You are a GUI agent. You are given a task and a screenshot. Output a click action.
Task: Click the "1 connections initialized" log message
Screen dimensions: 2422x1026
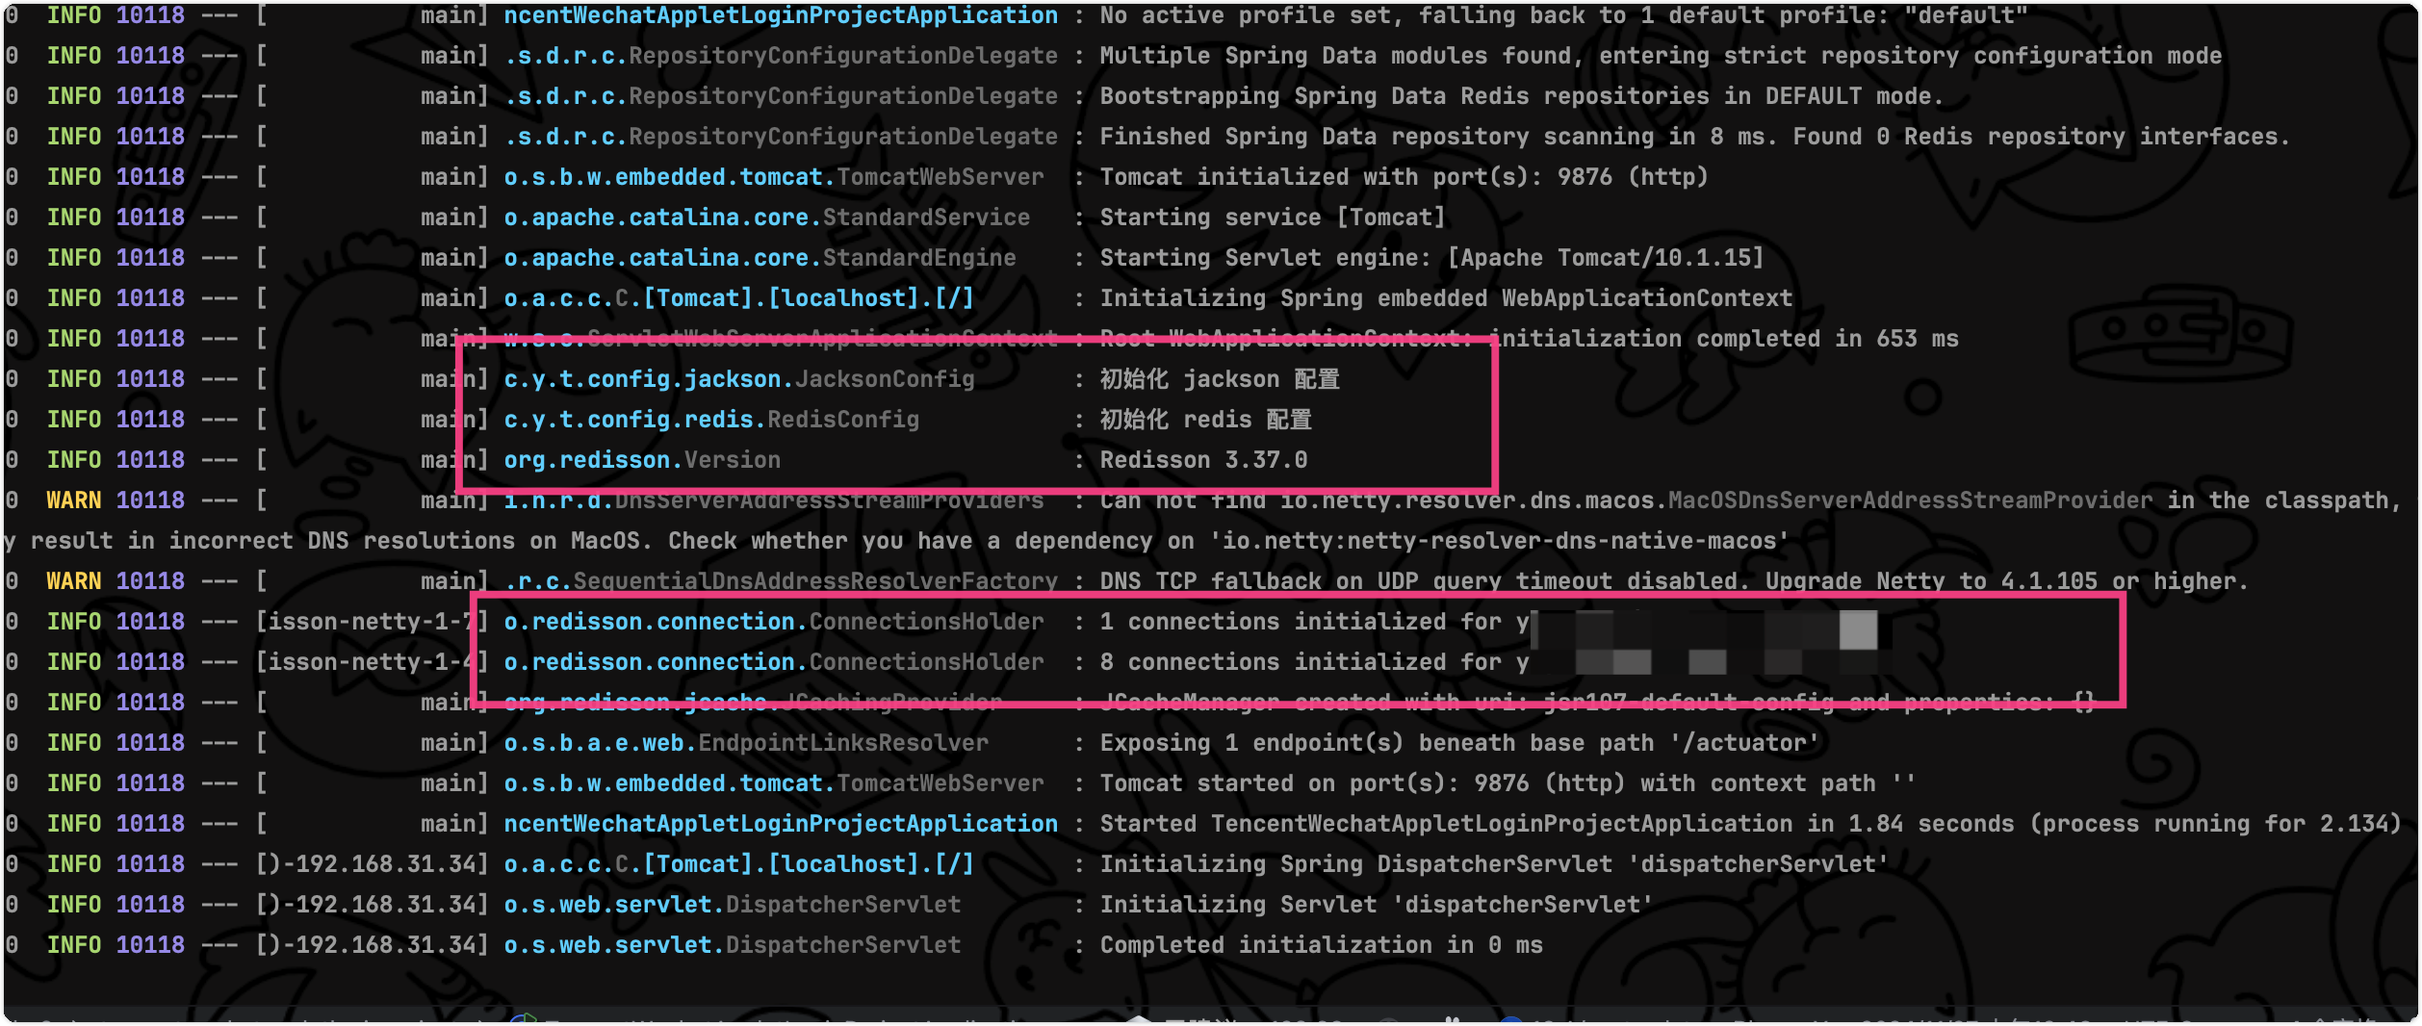click(1314, 622)
